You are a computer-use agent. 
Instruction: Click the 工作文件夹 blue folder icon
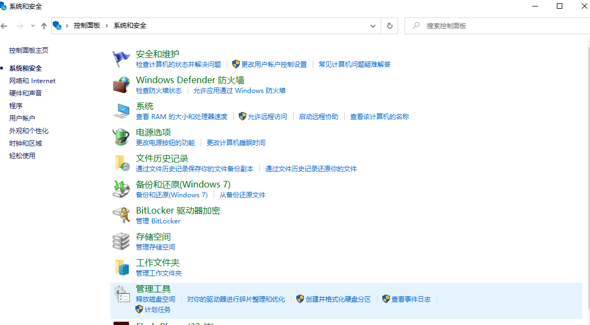[121, 267]
